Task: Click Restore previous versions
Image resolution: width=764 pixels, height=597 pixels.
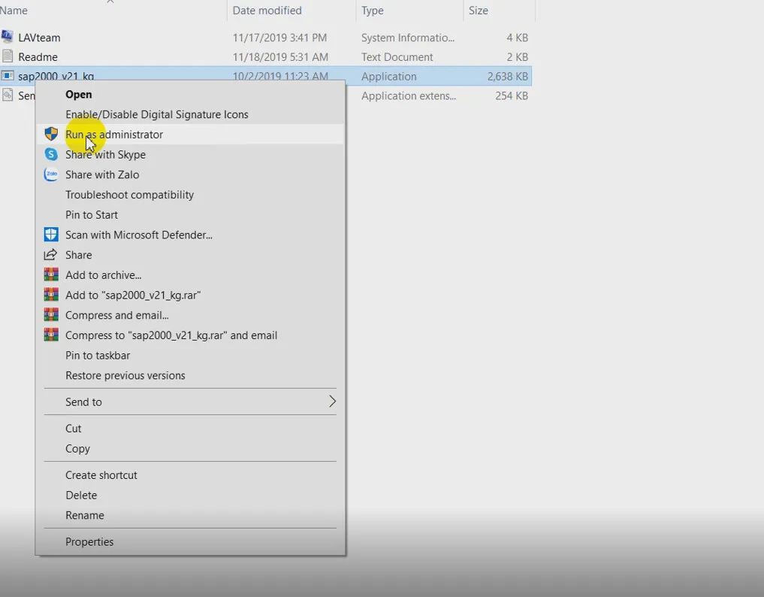Action: coord(125,375)
